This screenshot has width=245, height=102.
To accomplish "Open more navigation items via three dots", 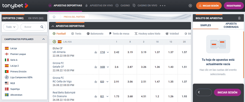I will [x=163, y=5].
